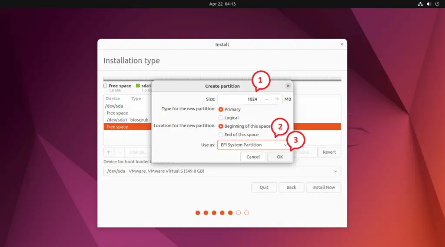Click the disk partition usage bar
445x247 pixels.
point(222,79)
